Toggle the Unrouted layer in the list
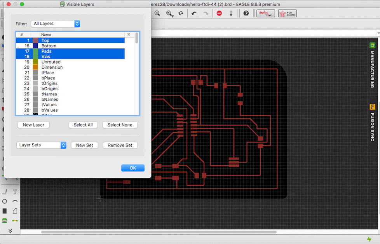The image size is (380, 244). pos(51,62)
